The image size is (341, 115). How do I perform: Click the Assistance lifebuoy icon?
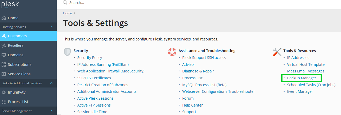pyautogui.click(x=172, y=52)
